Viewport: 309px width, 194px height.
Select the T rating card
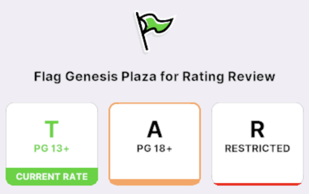(x=52, y=137)
